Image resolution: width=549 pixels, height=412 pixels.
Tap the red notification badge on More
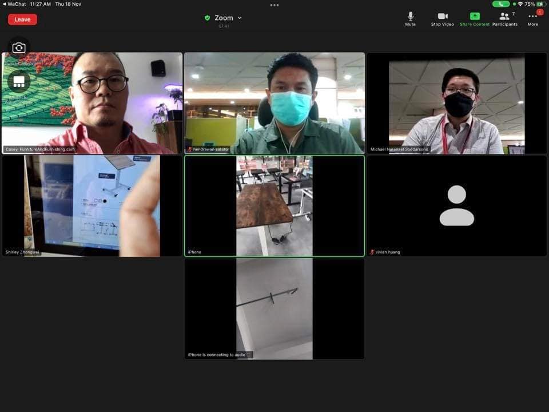click(x=540, y=12)
